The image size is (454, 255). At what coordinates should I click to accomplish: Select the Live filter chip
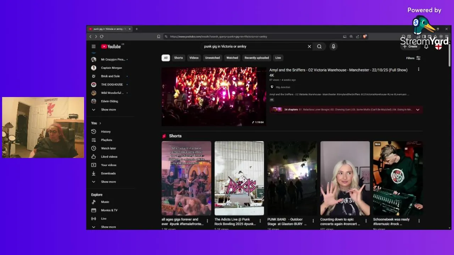[x=278, y=58]
